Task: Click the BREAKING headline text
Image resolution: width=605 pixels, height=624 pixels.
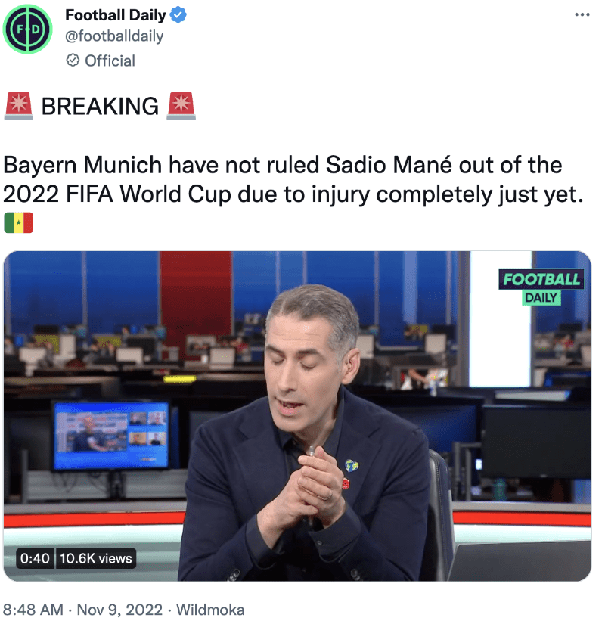Action: [100, 106]
